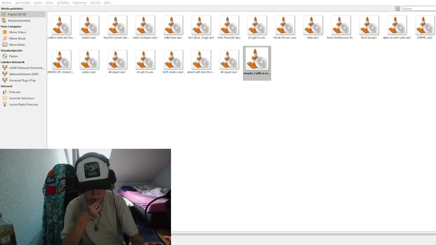Open Icecast Radio Directory
Viewport: 436px width, 245px height.
[23, 104]
